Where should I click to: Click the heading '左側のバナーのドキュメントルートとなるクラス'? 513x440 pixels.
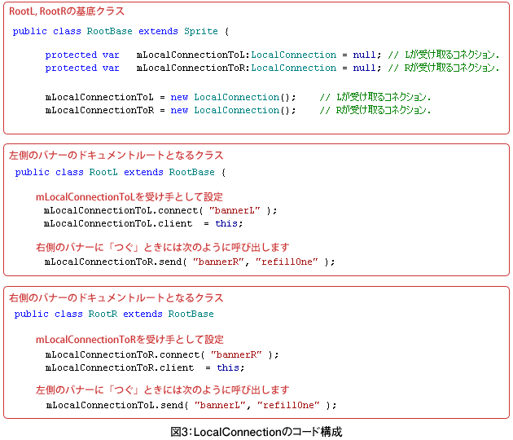116,155
